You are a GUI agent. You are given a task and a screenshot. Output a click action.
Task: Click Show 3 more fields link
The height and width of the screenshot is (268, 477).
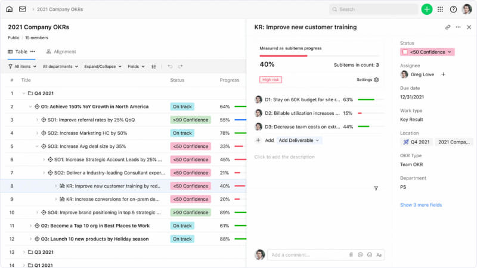[421, 205]
